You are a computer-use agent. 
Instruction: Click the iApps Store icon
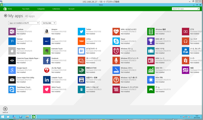(12, 51)
